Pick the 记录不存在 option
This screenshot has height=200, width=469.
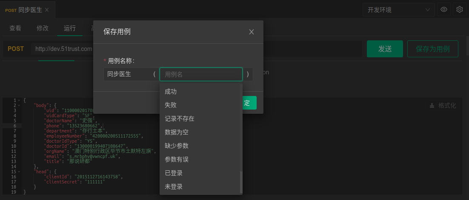pyautogui.click(x=180, y=118)
